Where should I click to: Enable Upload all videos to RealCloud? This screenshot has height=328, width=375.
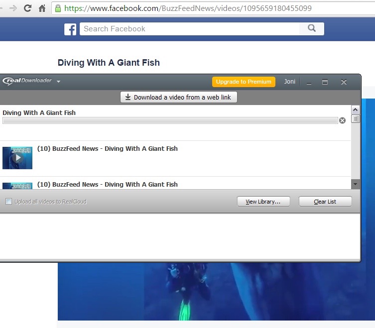[x=8, y=202]
